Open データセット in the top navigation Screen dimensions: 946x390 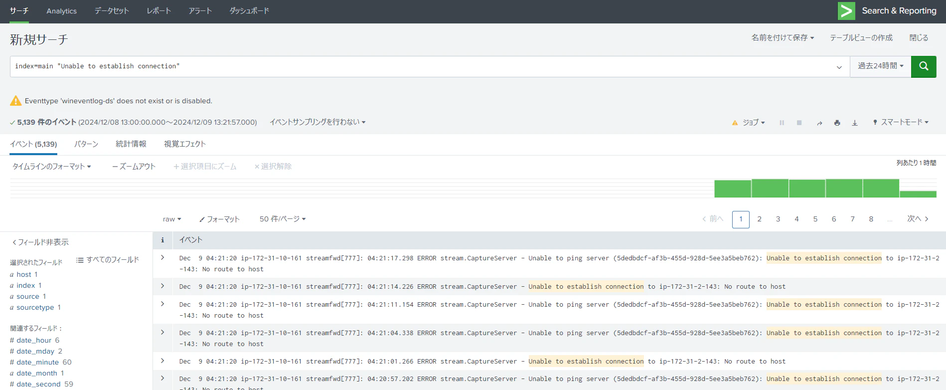pos(112,11)
